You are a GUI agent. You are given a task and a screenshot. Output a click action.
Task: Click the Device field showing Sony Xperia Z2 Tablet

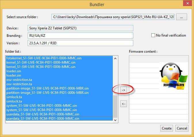pos(80,28)
